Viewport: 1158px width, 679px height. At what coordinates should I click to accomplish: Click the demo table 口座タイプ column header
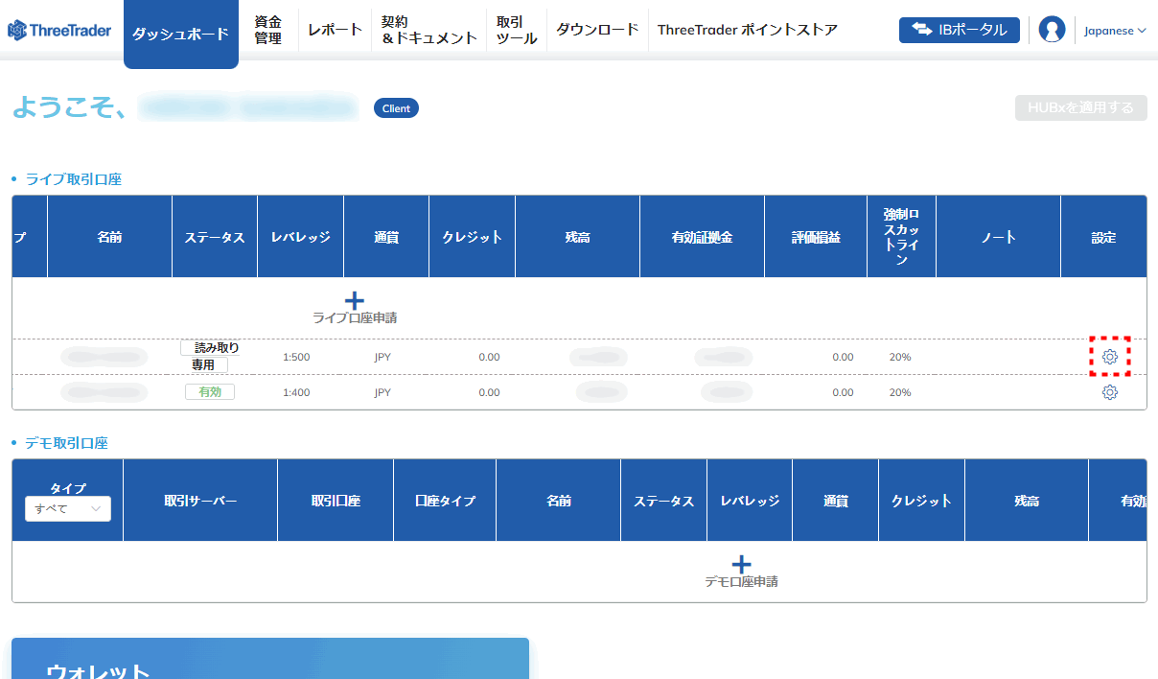(445, 501)
